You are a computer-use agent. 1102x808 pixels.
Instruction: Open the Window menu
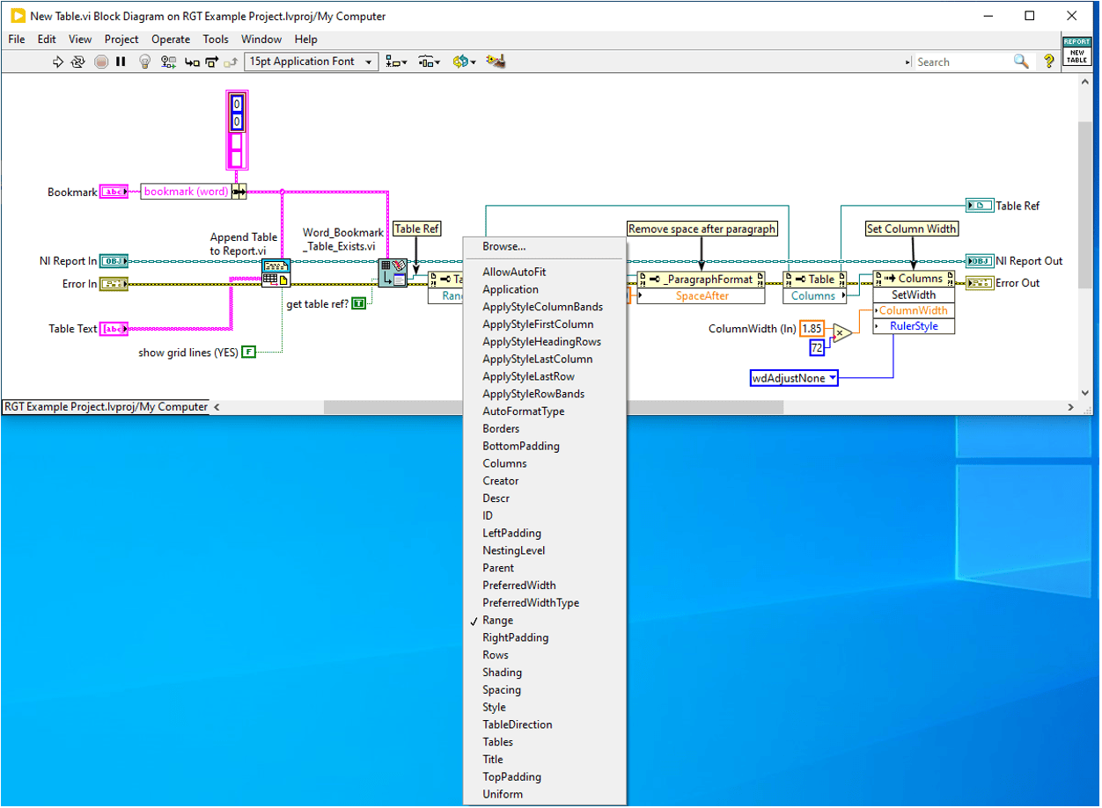tap(261, 39)
